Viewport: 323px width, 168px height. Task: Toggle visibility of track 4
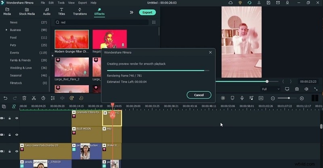tap(17, 118)
